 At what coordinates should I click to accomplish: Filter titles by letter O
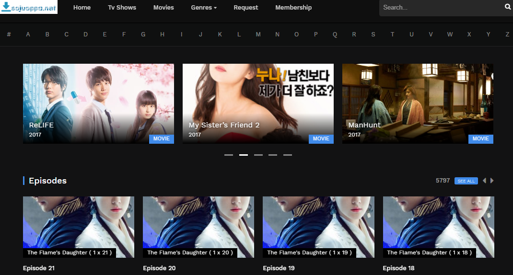pos(296,34)
